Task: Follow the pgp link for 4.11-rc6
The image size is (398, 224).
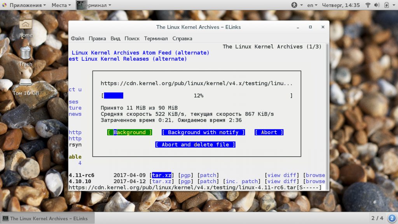Action: pyautogui.click(x=186, y=175)
